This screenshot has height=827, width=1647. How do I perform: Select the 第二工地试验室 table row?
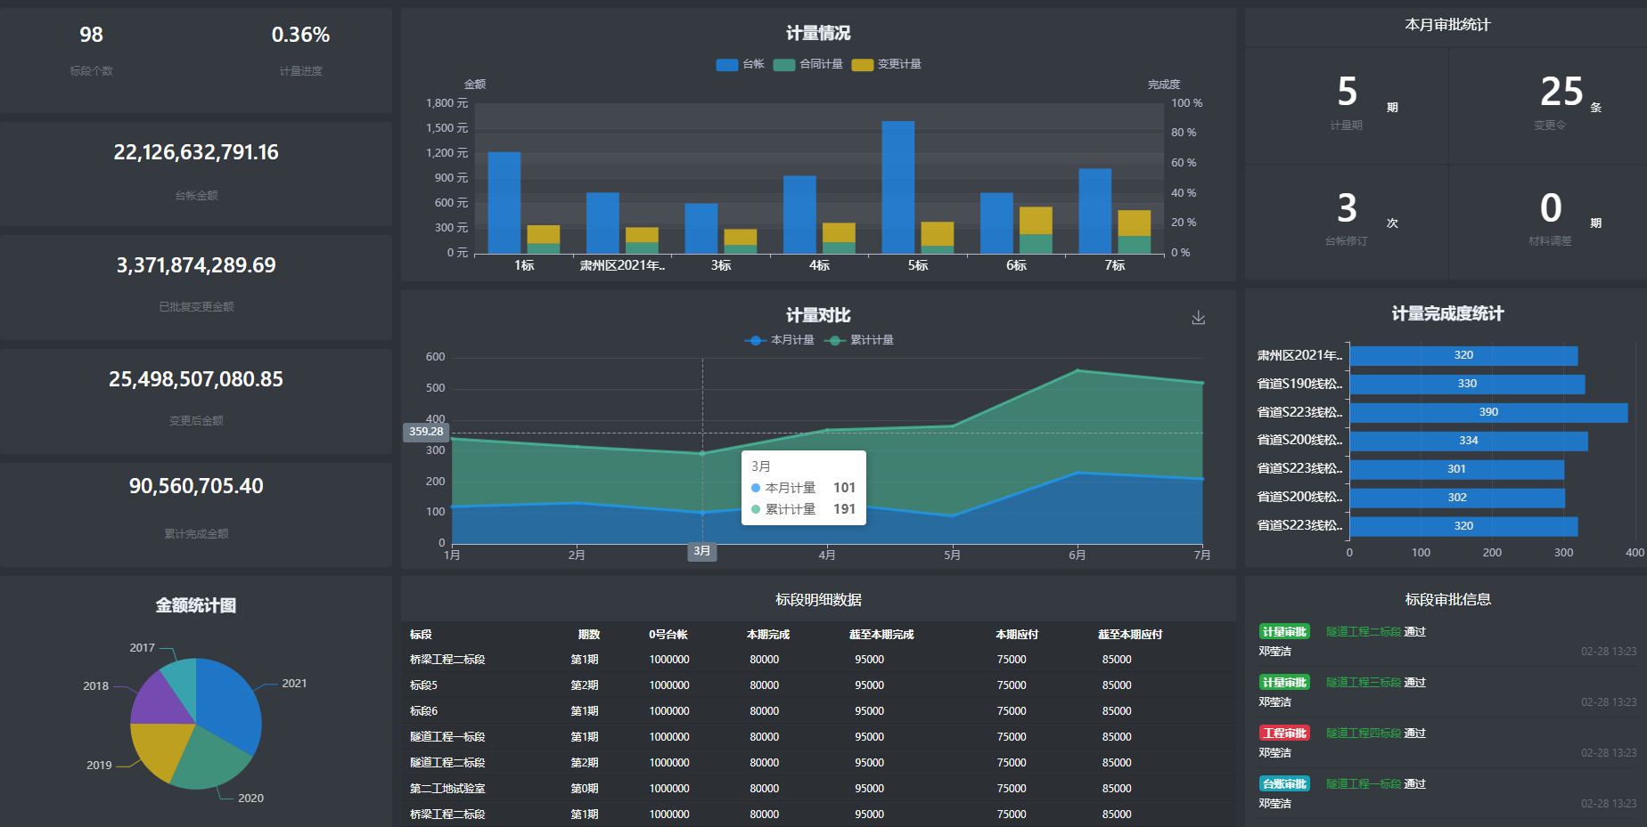point(447,789)
